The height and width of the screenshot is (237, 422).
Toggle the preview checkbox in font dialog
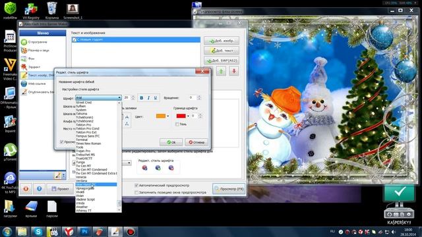tap(61, 142)
